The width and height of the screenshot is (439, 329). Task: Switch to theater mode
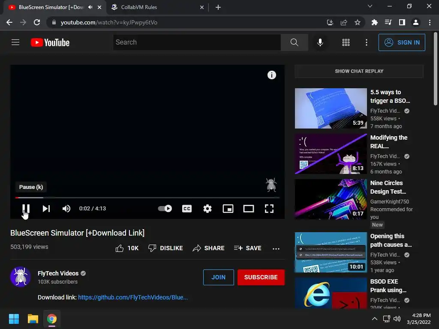pyautogui.click(x=249, y=209)
